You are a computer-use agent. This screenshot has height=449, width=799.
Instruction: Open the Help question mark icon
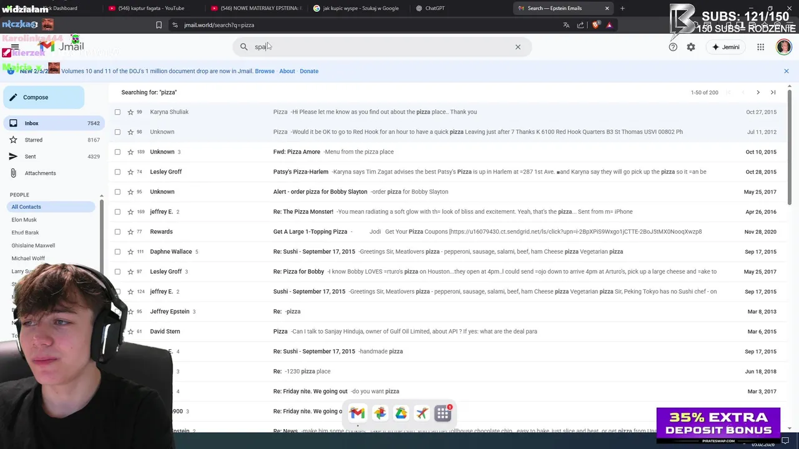tap(673, 47)
